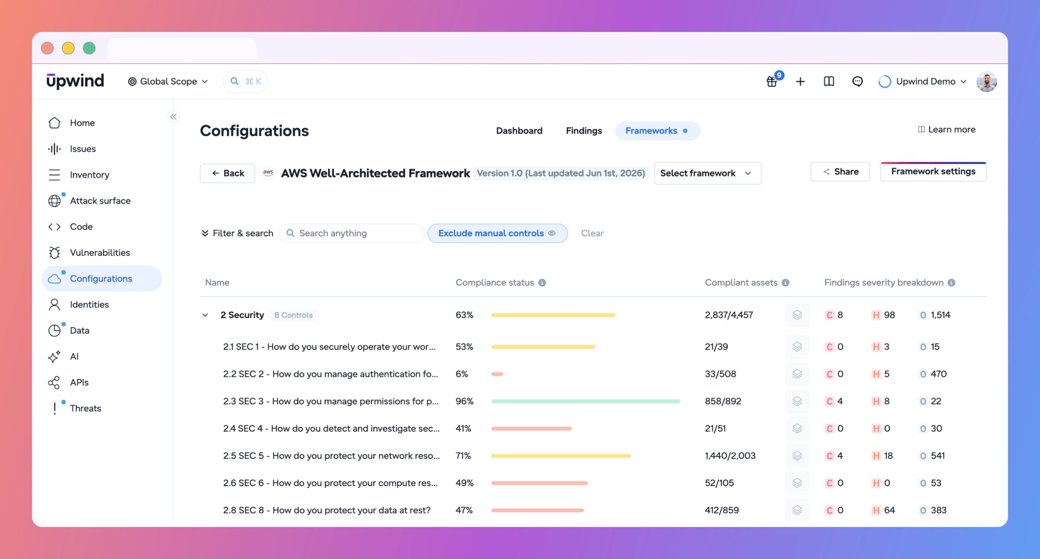This screenshot has height=559, width=1040.
Task: Switch to the Dashboard tab
Action: coord(519,131)
